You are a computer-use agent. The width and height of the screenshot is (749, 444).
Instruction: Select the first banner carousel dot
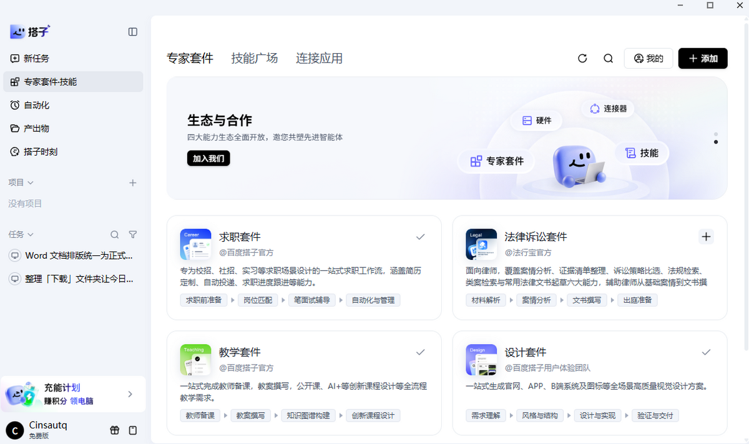coord(716,134)
